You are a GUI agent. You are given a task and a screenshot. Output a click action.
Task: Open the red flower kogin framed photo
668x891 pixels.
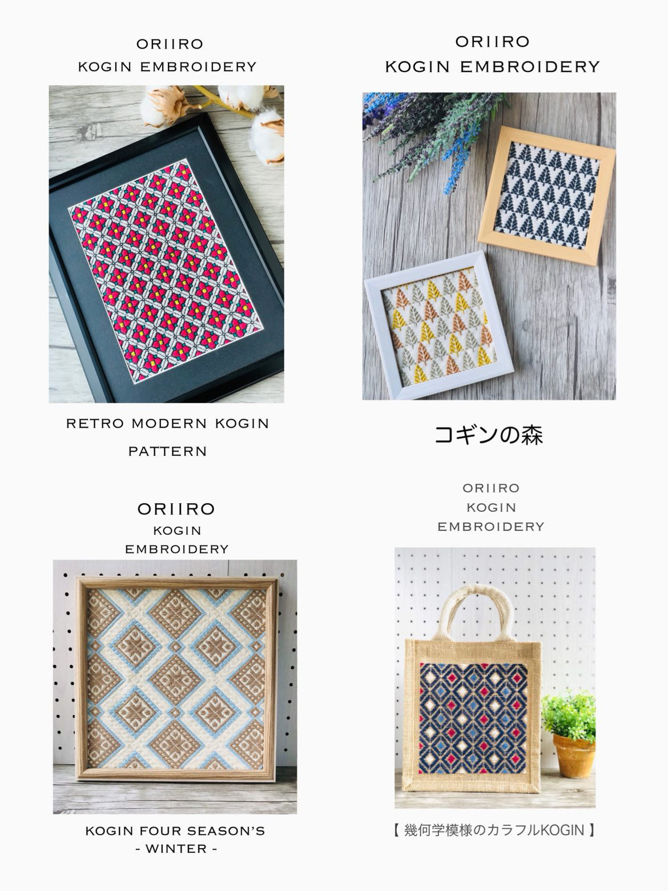click(x=166, y=244)
